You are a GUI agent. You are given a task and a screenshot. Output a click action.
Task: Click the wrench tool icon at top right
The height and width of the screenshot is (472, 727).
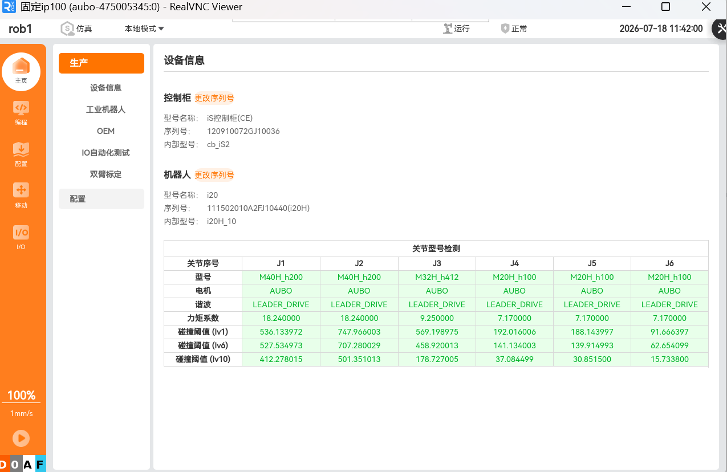click(720, 29)
